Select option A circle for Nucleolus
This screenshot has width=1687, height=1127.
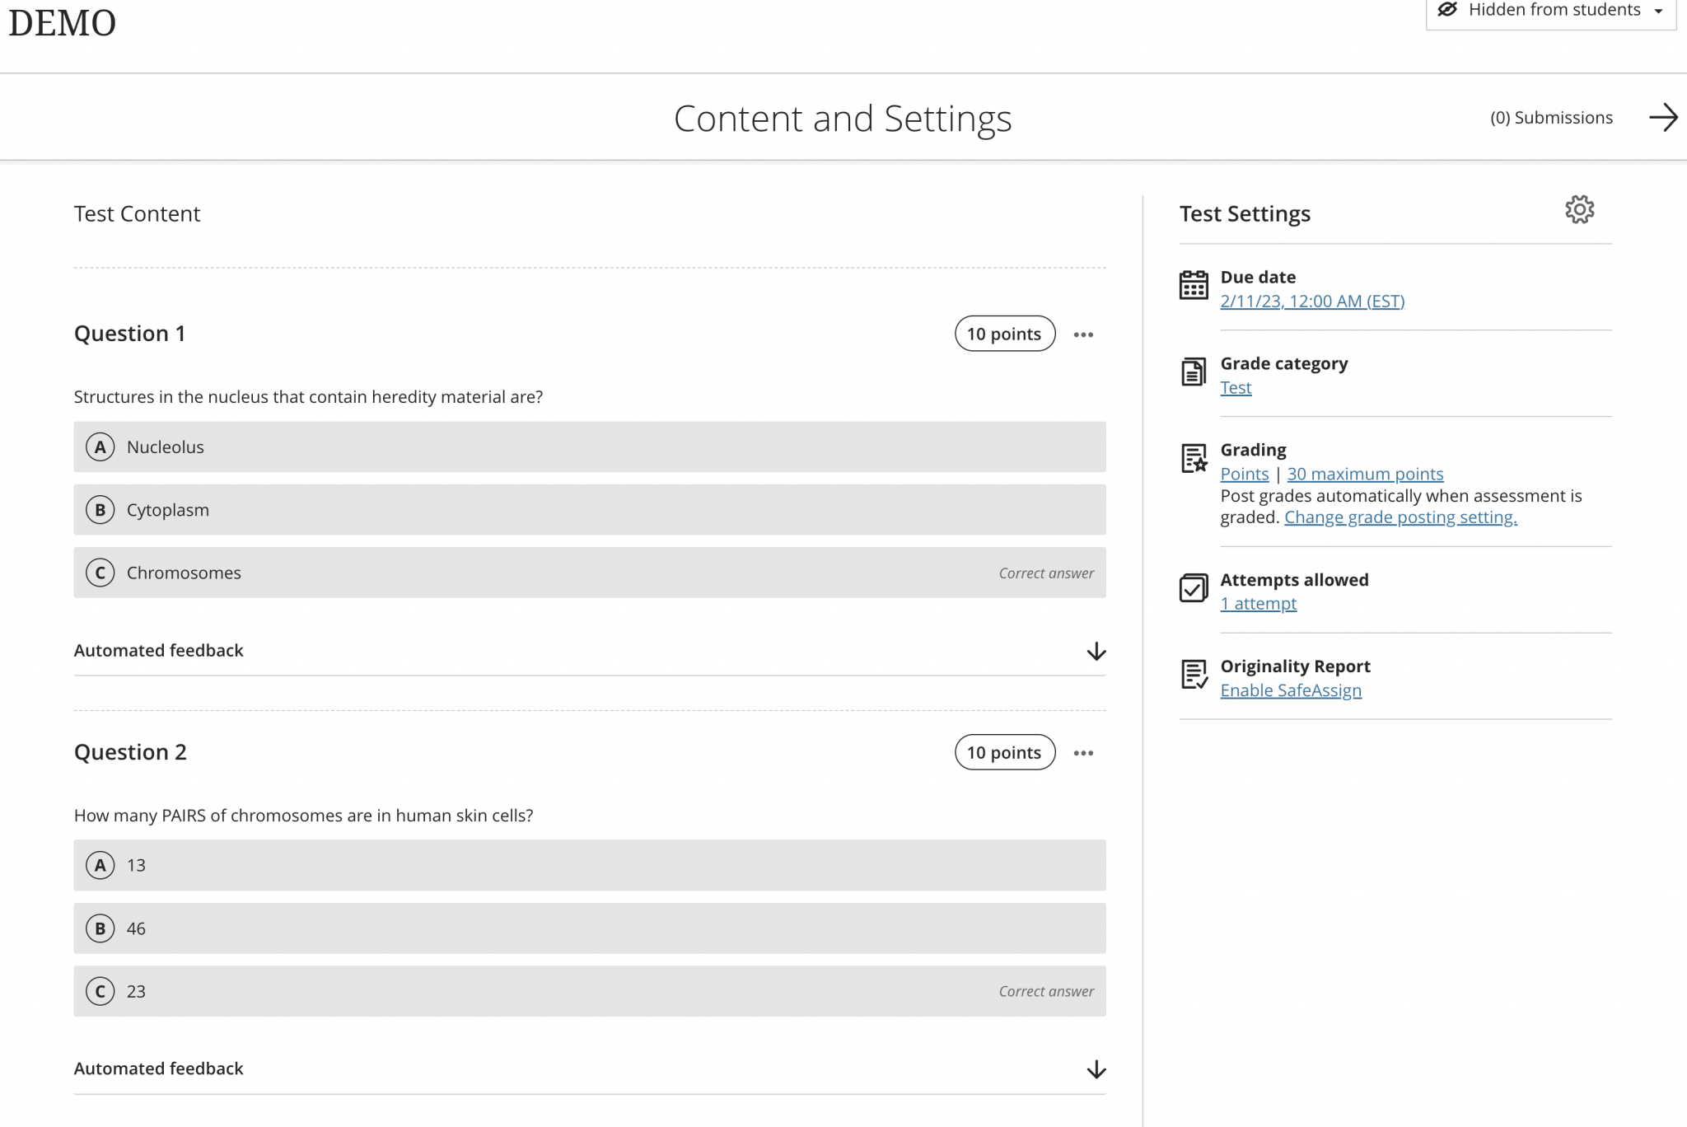point(100,447)
